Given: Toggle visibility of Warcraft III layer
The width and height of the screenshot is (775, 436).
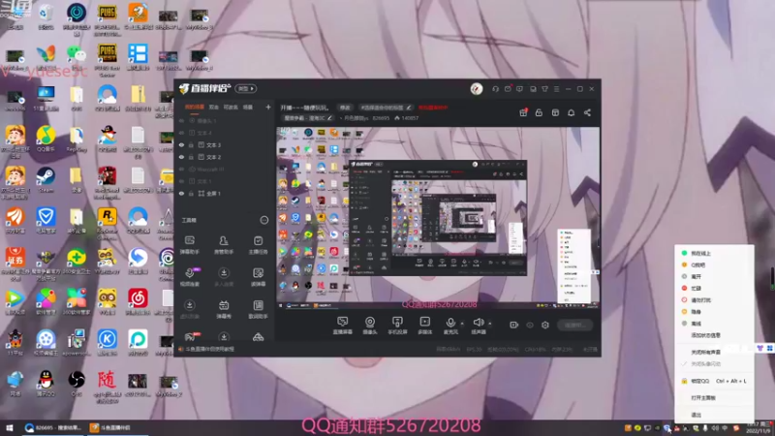Looking at the screenshot, I should 181,169.
